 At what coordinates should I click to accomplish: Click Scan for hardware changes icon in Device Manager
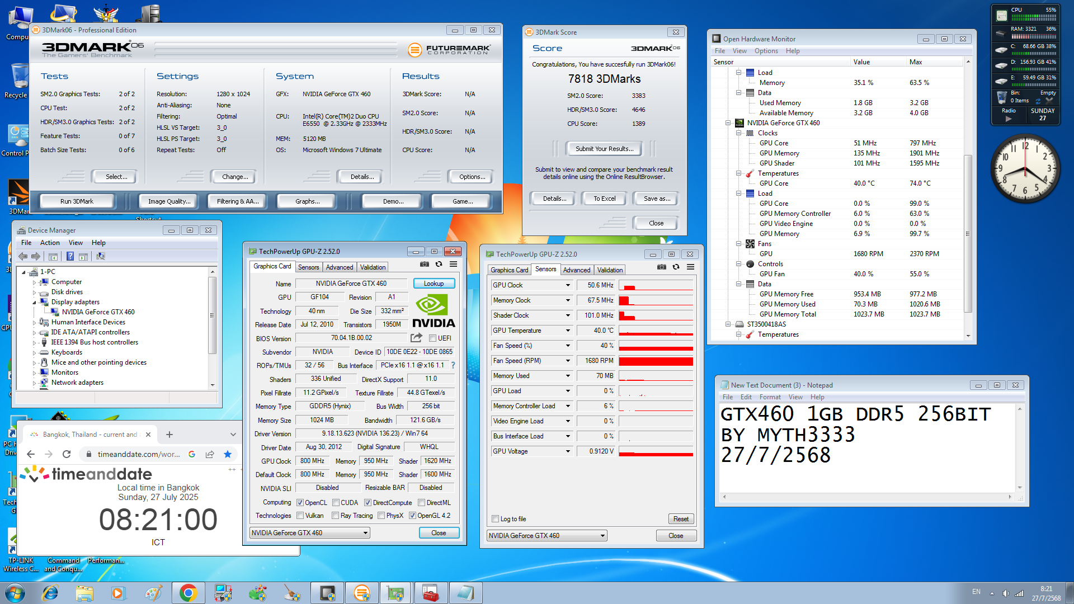(101, 256)
